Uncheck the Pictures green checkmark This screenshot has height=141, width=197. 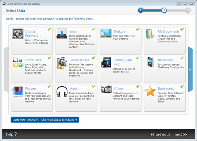pos(49,86)
